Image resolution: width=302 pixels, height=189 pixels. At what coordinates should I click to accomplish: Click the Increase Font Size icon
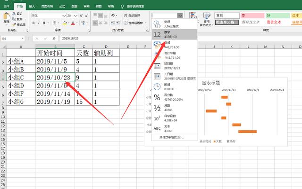[81, 16]
